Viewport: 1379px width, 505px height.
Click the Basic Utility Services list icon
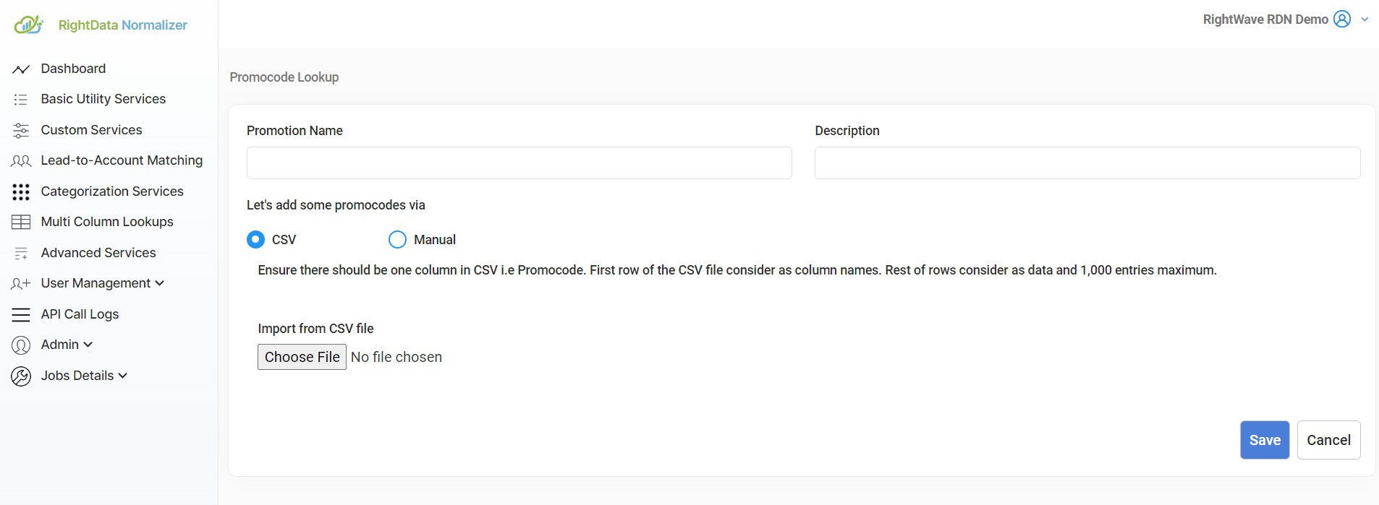click(21, 100)
